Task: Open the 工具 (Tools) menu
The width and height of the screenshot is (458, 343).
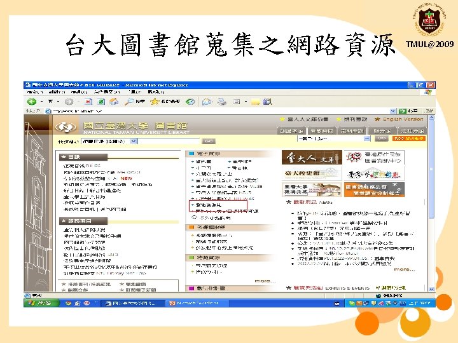Action: pos(135,92)
